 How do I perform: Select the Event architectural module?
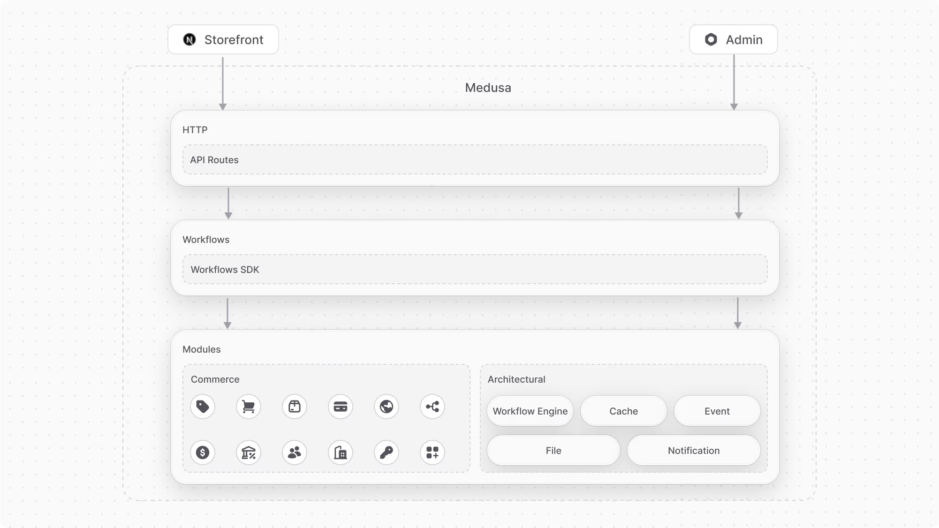point(717,411)
